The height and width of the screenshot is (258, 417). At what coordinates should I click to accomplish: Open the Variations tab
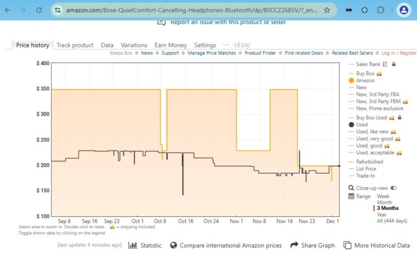(134, 45)
